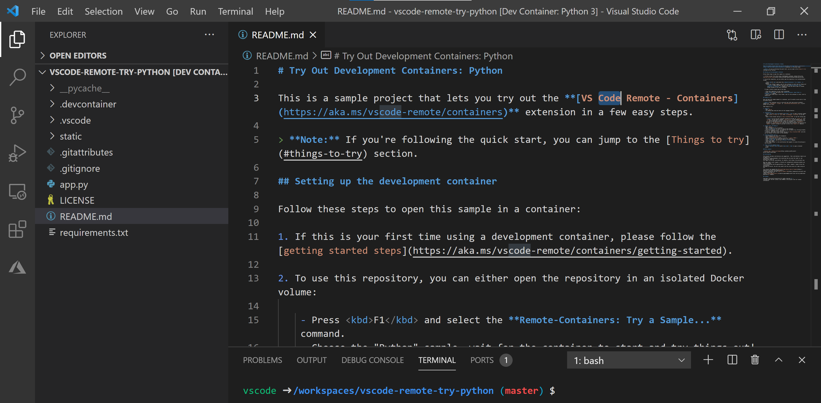Open the Help menu

pyautogui.click(x=274, y=11)
